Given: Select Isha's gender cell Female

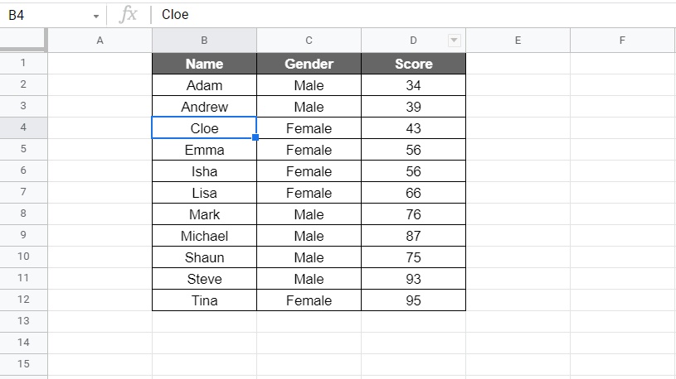Looking at the screenshot, I should (x=309, y=171).
